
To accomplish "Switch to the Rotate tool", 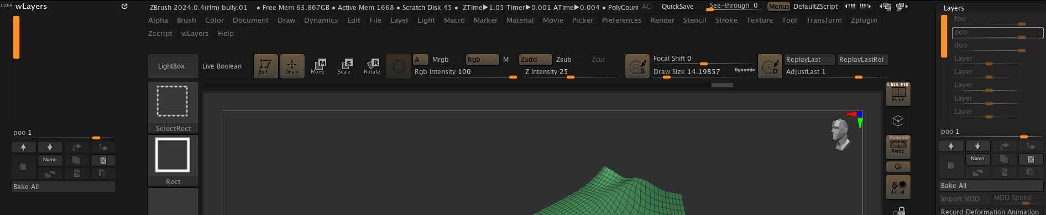I will [372, 66].
